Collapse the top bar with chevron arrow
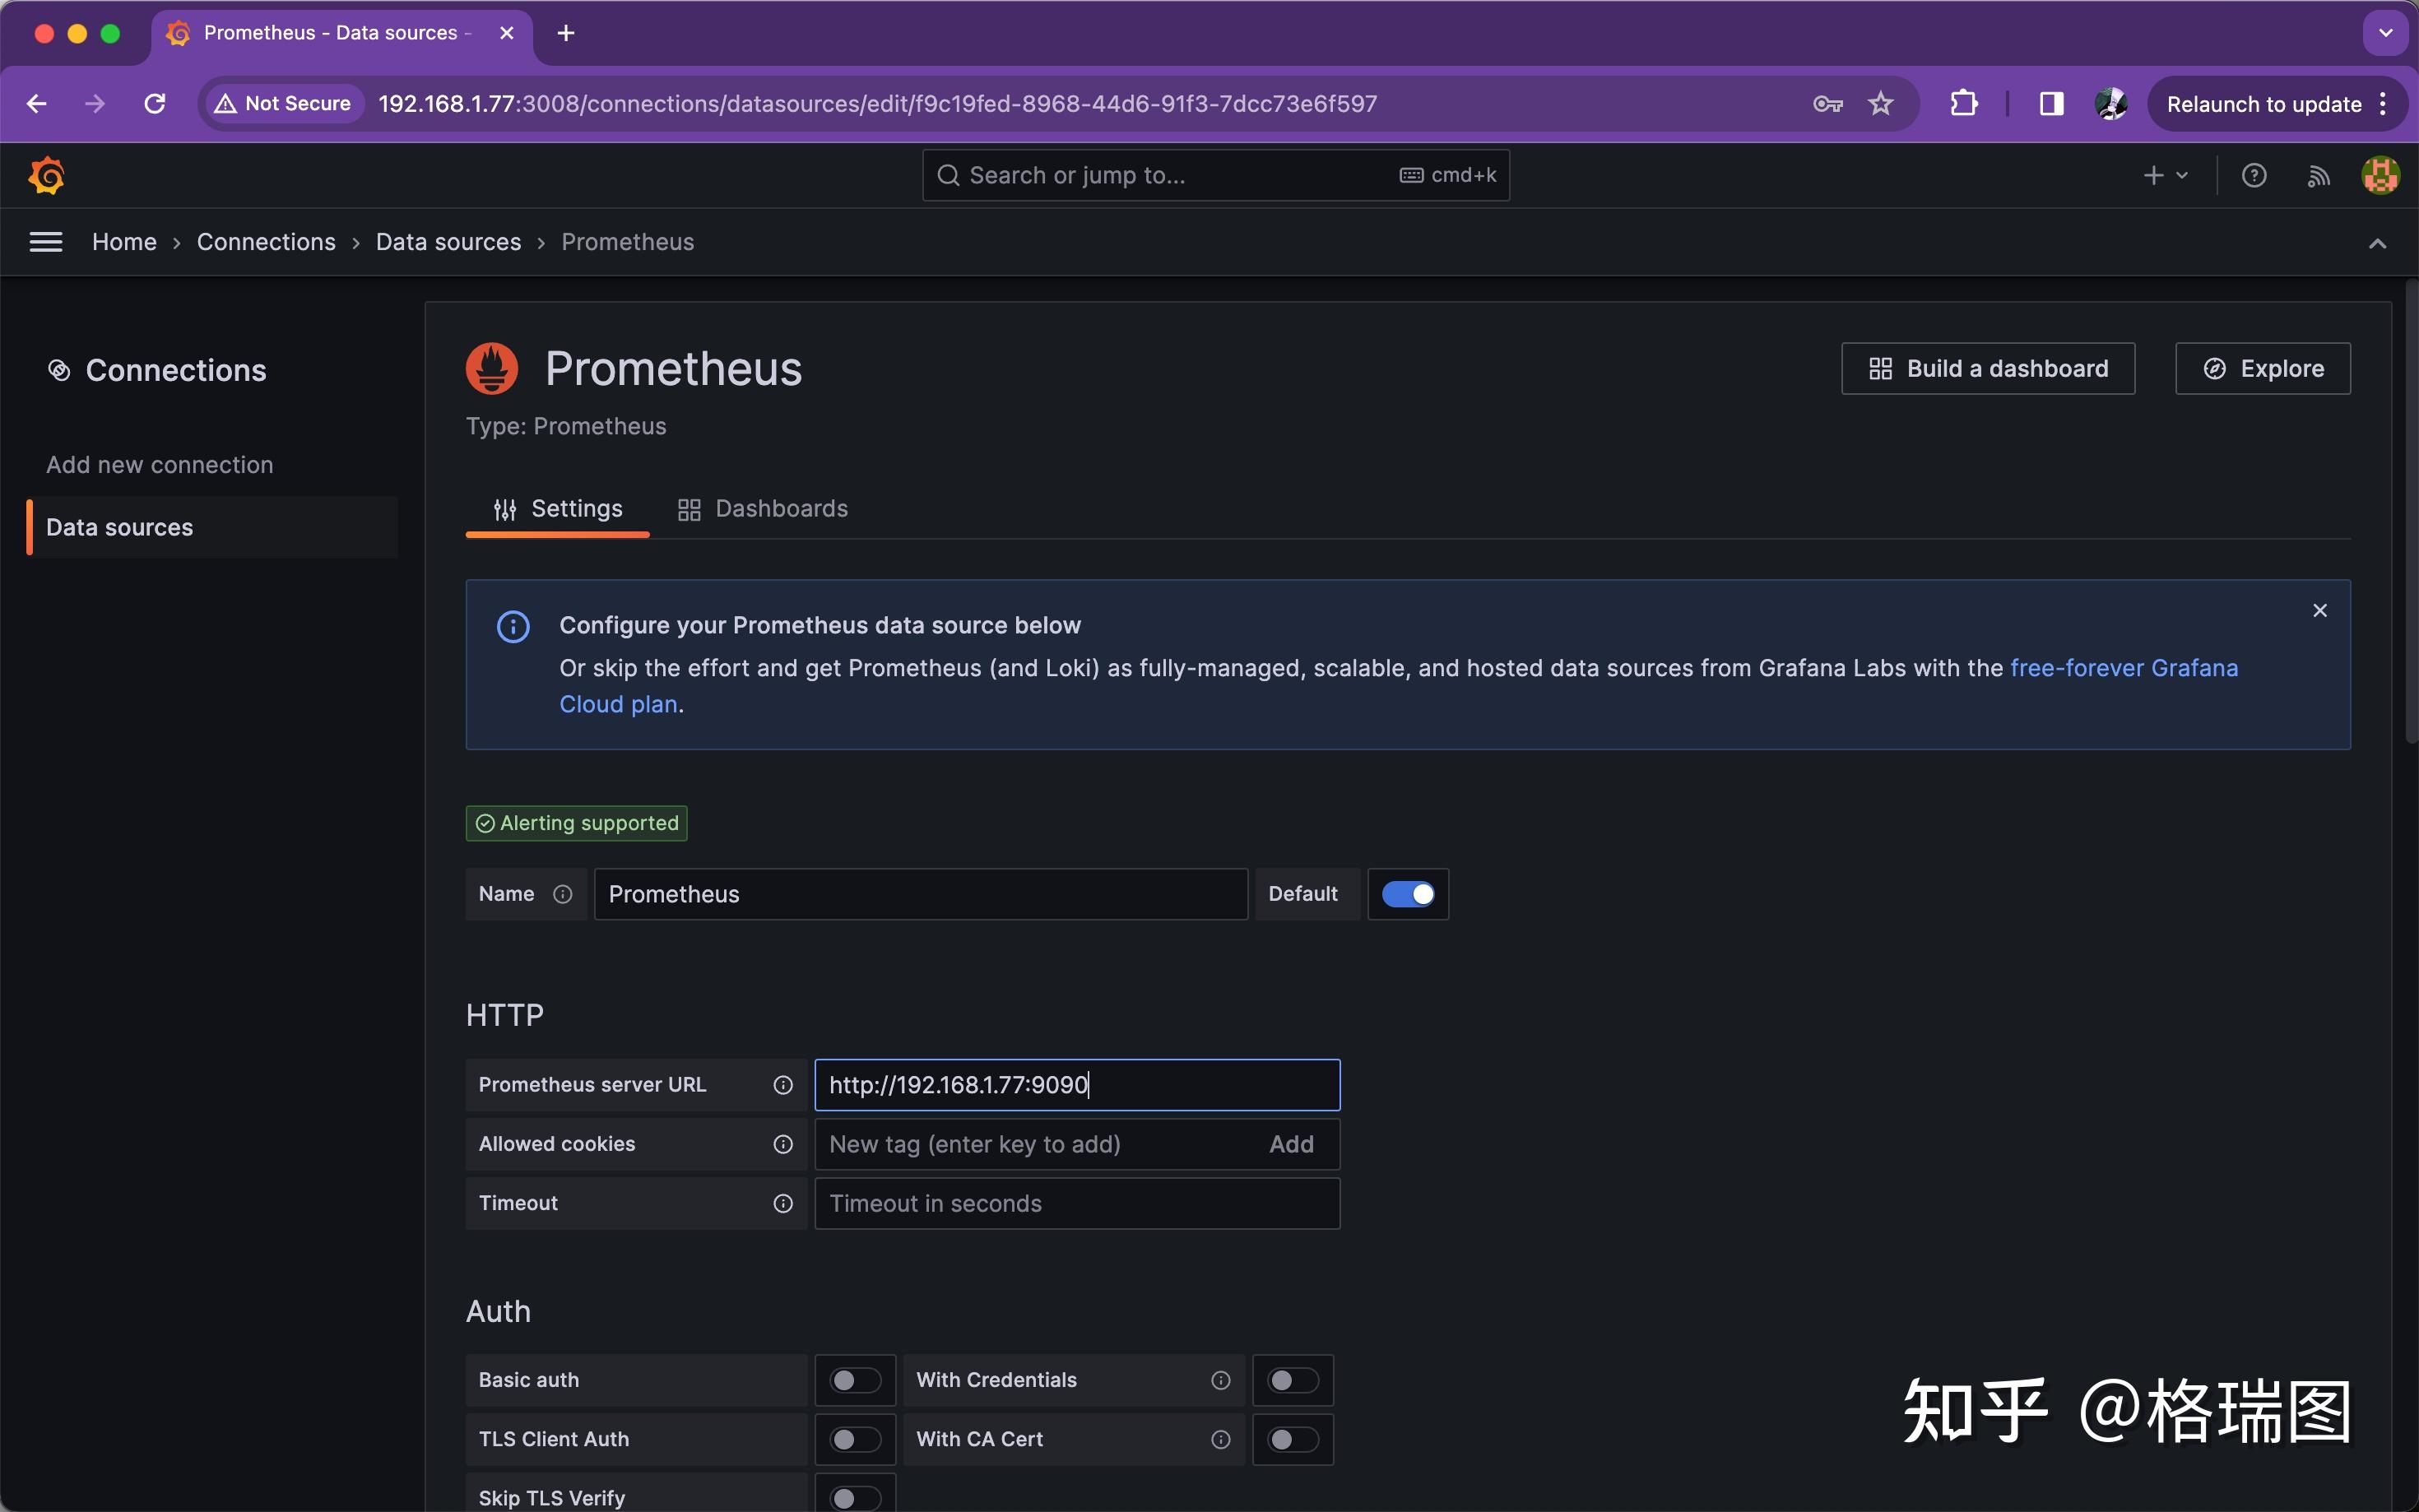Image resolution: width=2419 pixels, height=1512 pixels. click(x=2377, y=243)
